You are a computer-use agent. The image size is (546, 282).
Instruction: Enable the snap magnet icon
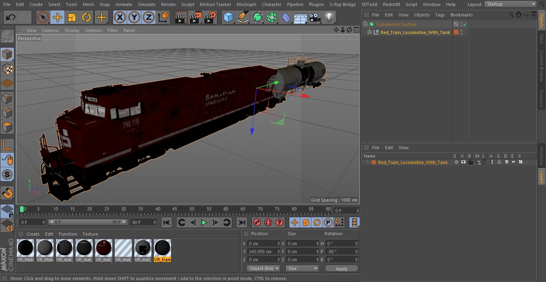coord(7,193)
